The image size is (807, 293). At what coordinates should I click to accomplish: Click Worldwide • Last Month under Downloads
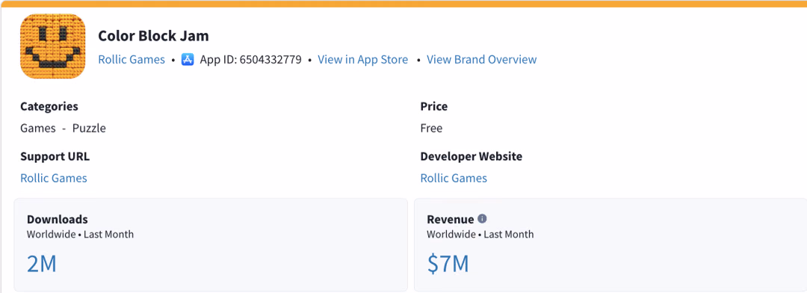[x=80, y=234]
